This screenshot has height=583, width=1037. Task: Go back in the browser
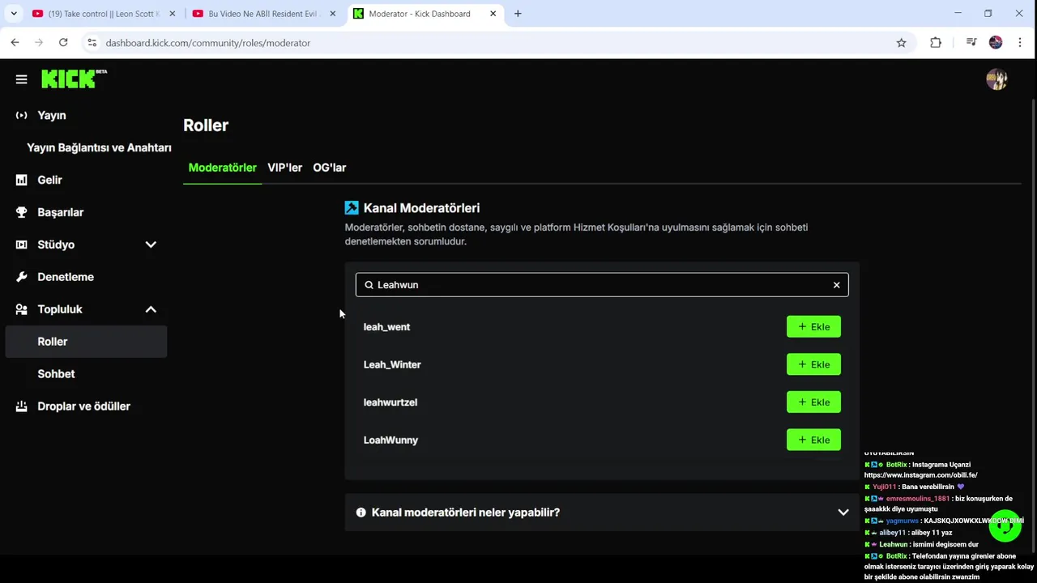point(15,43)
